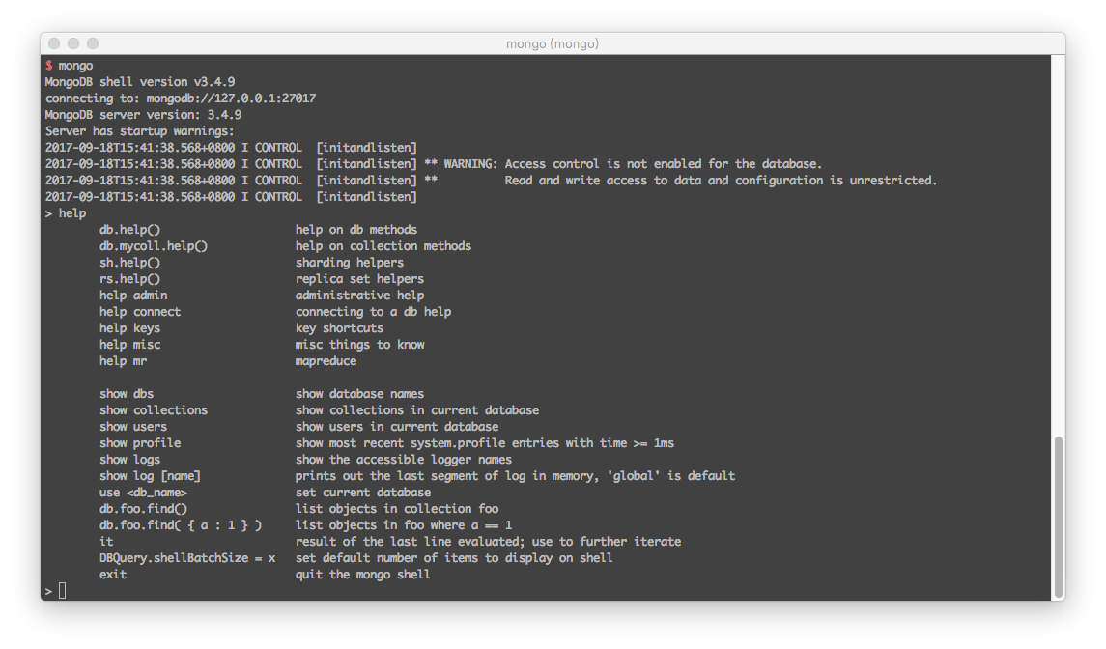
Task: Click 'show profile' command text
Action: (140, 443)
